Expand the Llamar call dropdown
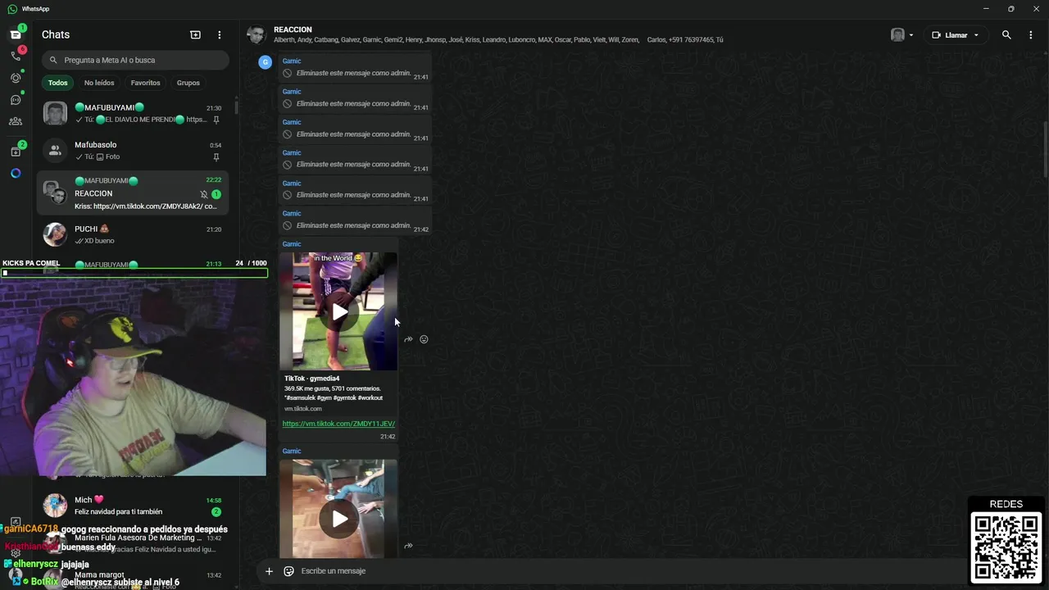Viewport: 1049px width, 590px height. 976,35
